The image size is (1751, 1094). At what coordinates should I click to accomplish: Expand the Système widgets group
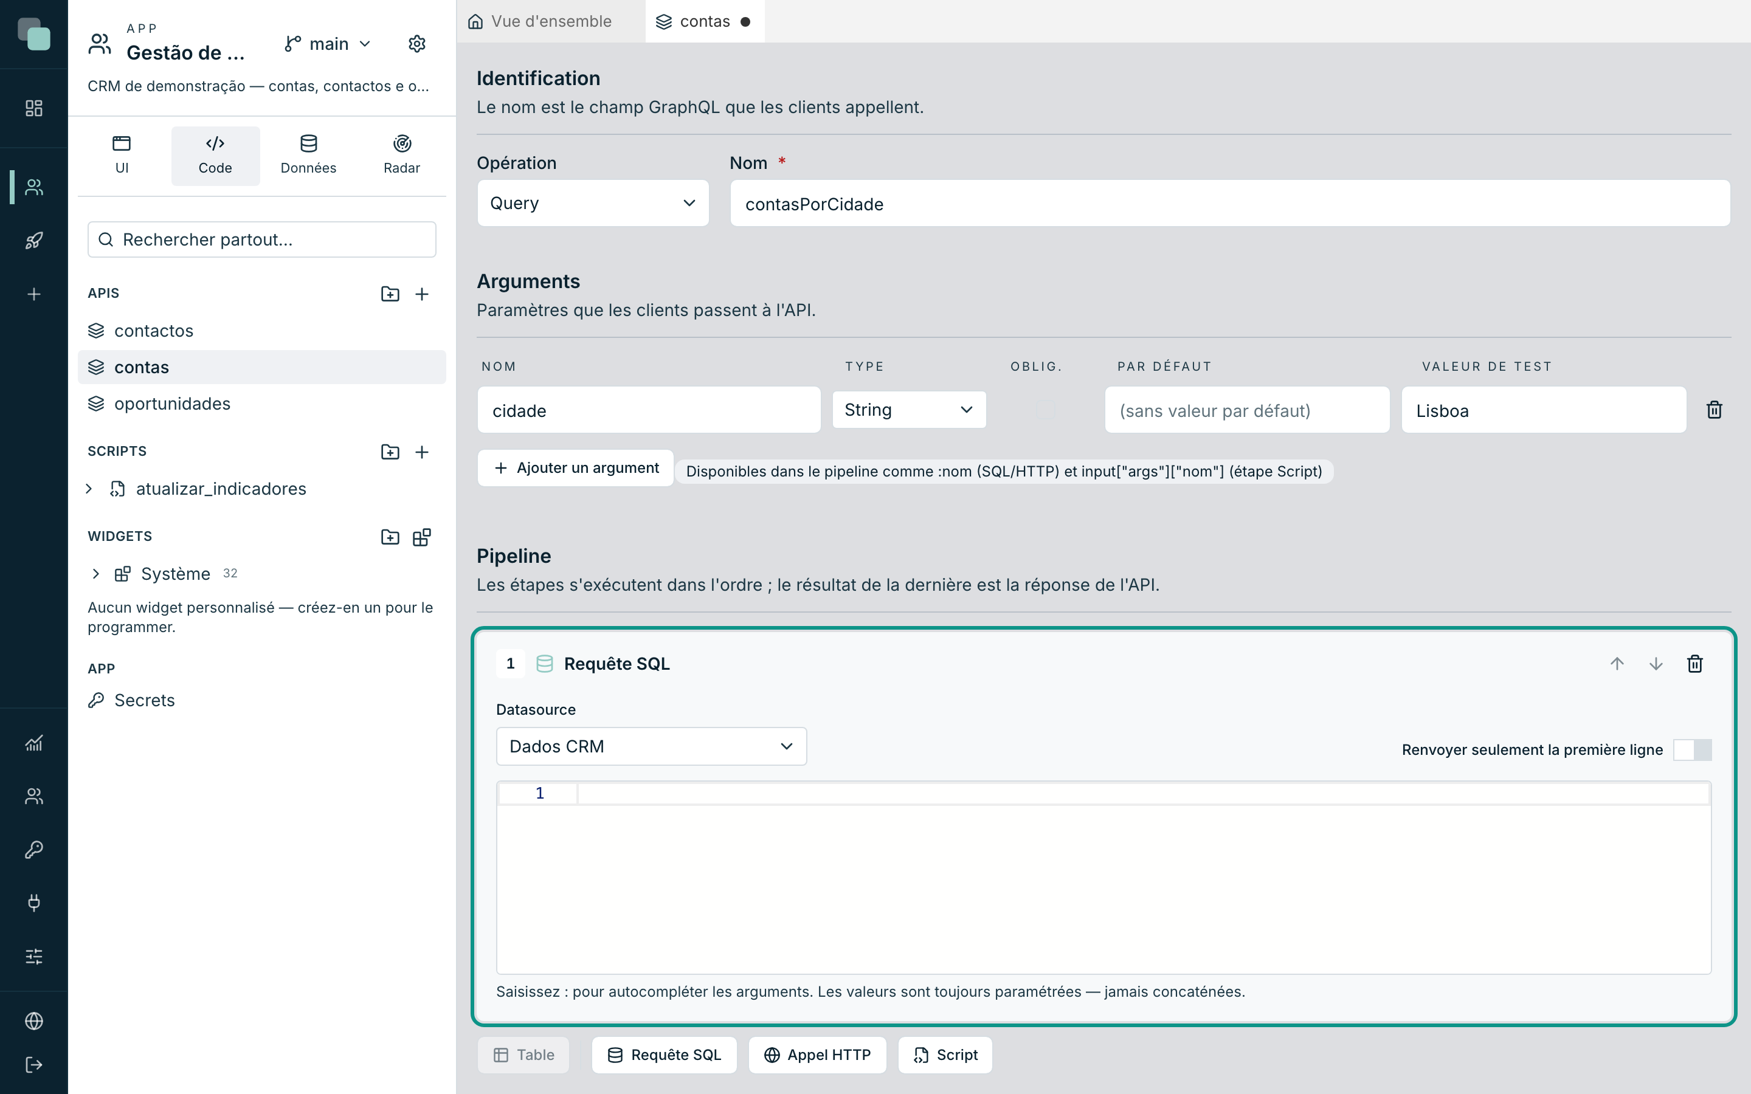95,574
